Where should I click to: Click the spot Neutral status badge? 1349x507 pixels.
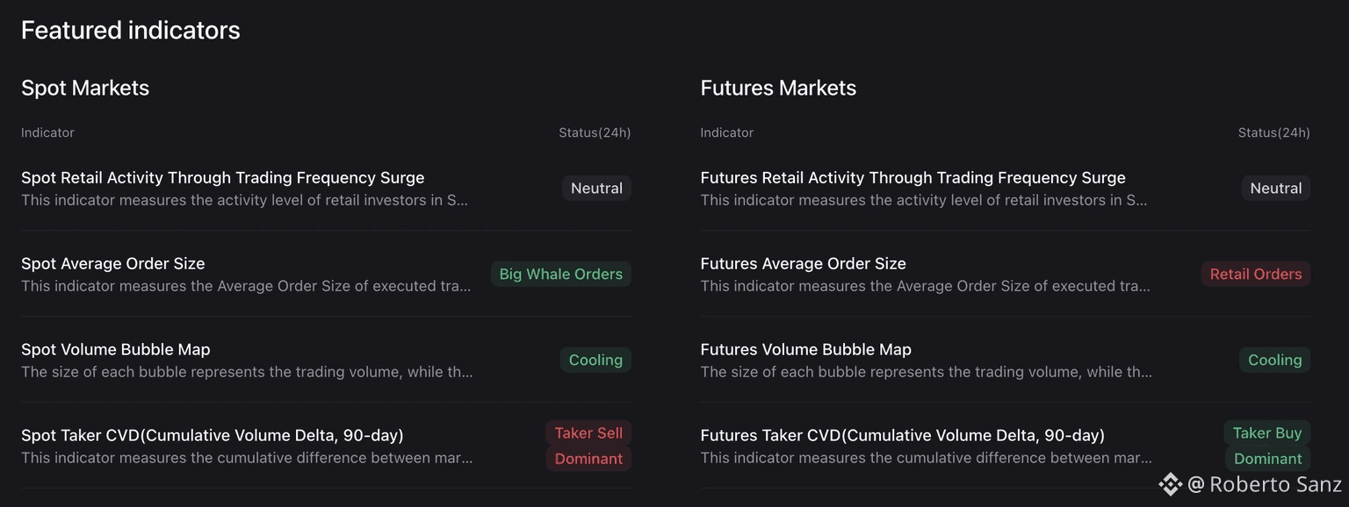[596, 189]
